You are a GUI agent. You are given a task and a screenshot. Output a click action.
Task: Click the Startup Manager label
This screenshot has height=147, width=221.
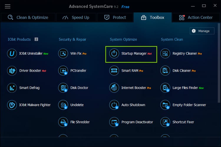(x=134, y=54)
